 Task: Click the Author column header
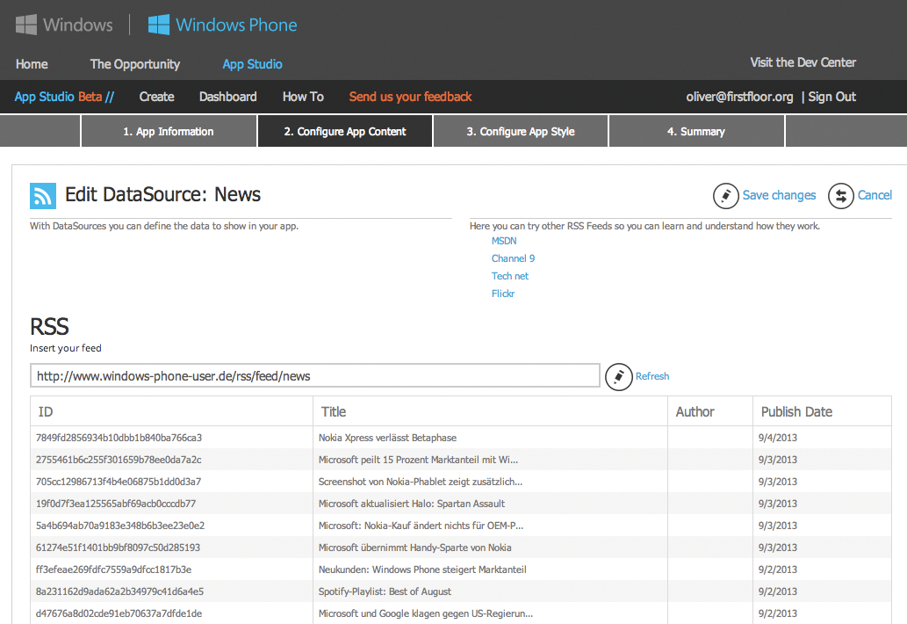[710, 411]
